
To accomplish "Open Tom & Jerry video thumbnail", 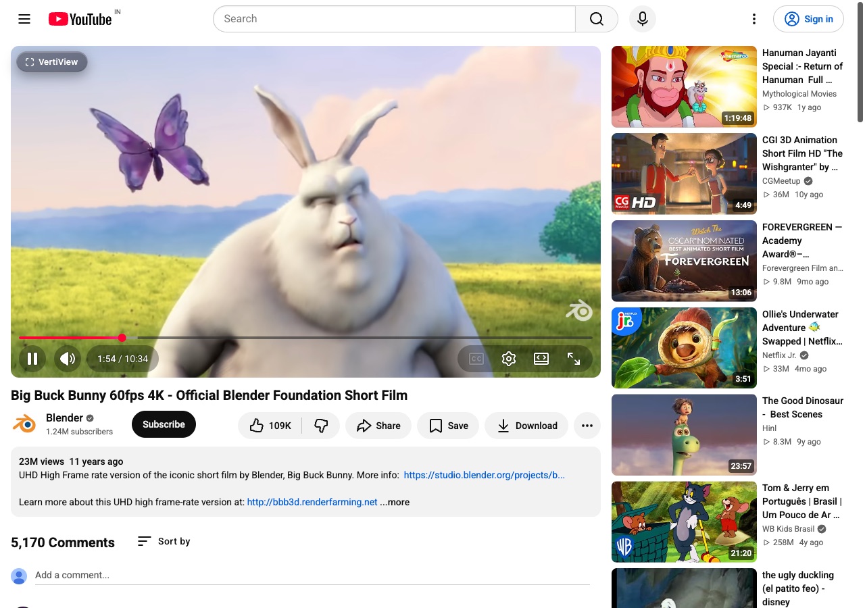I will [x=684, y=522].
